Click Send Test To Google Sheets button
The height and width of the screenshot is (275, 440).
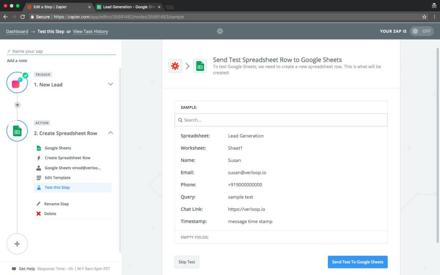(357, 262)
